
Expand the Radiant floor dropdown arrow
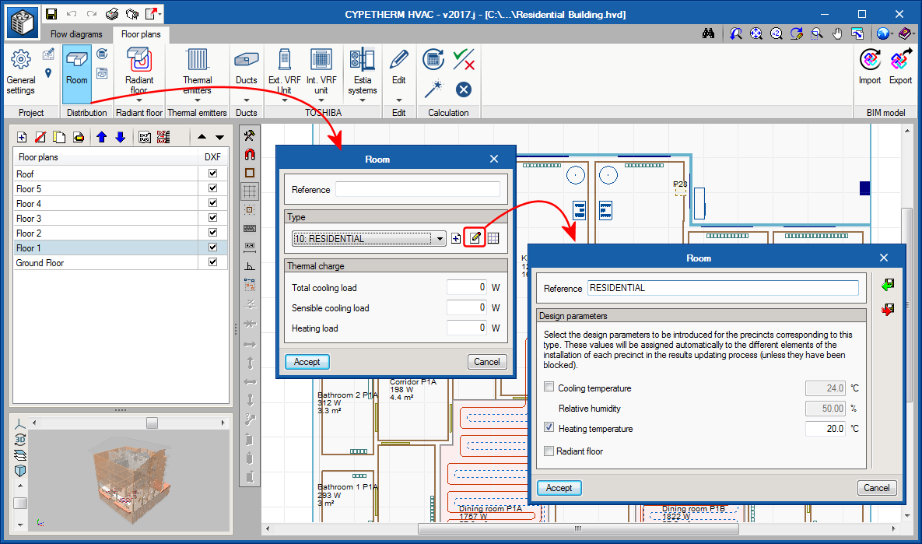pos(138,100)
